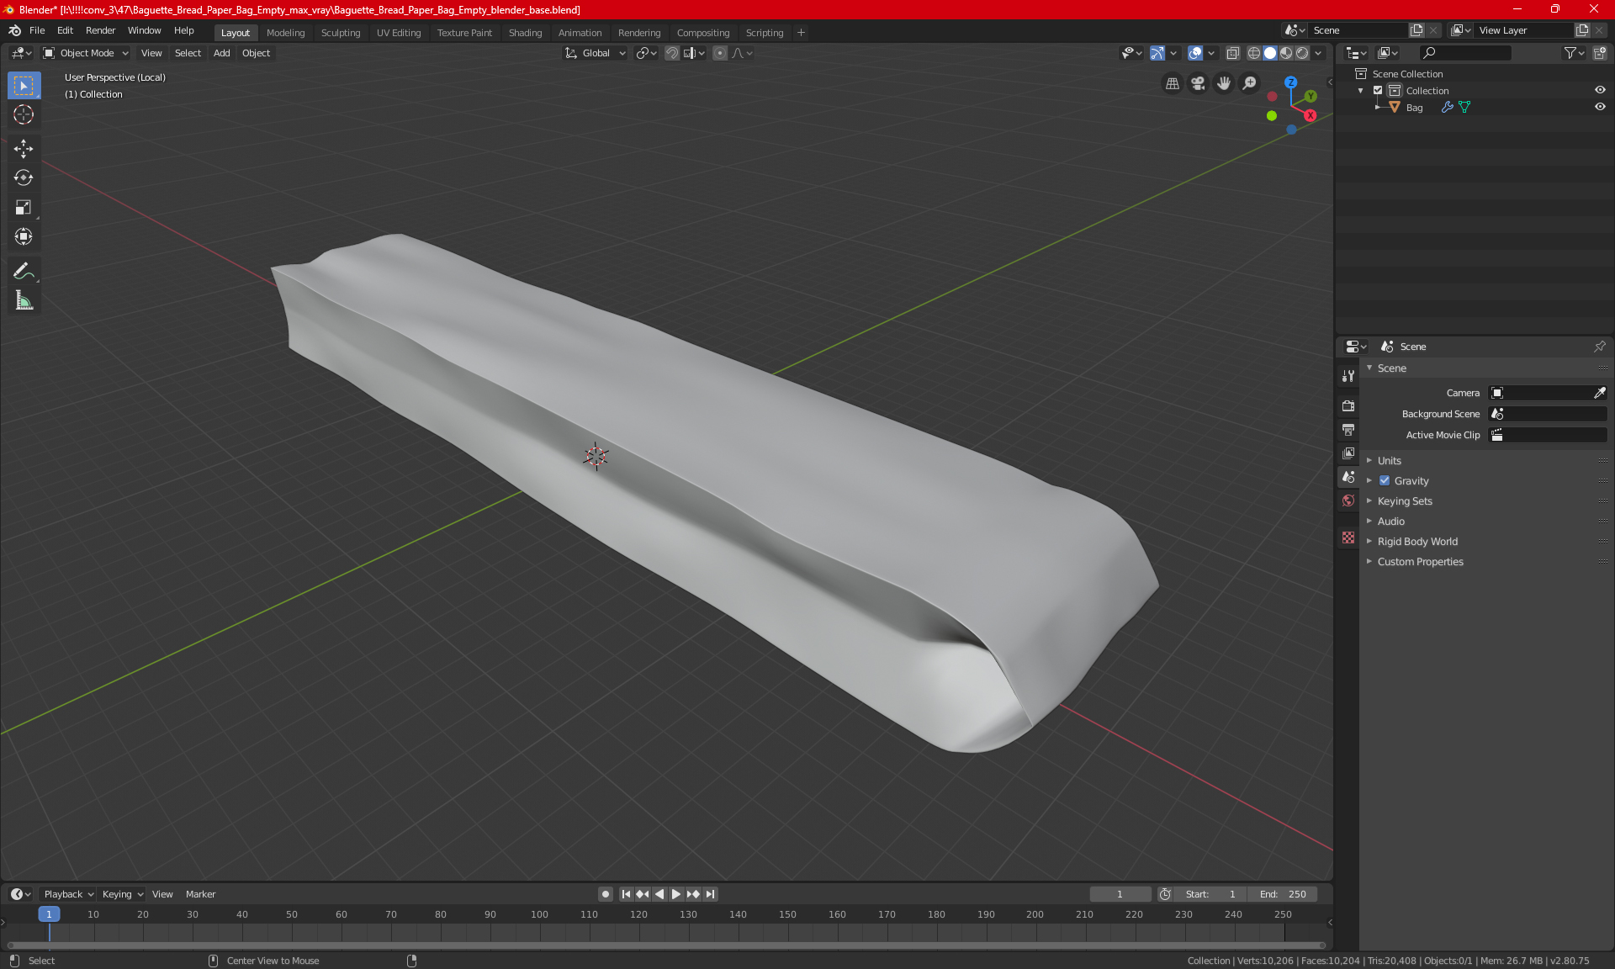1615x969 pixels.
Task: Toggle camera view in viewport
Action: 1198,83
